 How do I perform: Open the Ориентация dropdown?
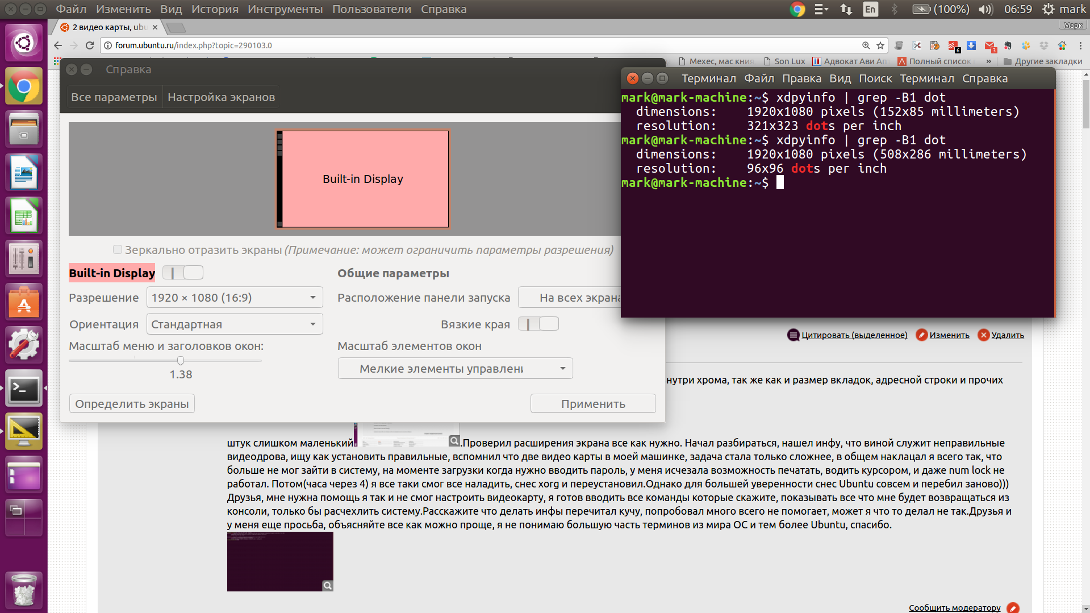click(x=235, y=324)
